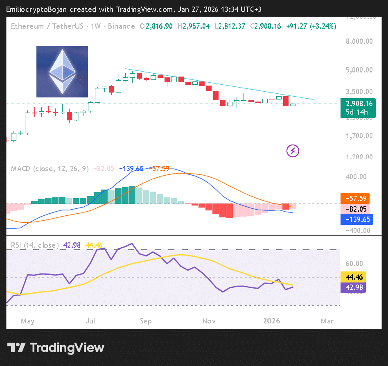This screenshot has width=388, height=366.
Task: Click the Sep label on the time axis
Action: point(145,321)
